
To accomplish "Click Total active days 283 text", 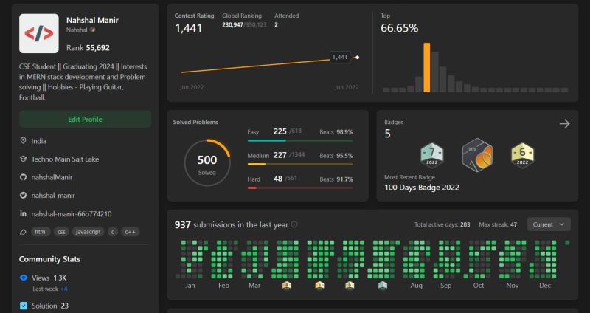I will click(442, 224).
